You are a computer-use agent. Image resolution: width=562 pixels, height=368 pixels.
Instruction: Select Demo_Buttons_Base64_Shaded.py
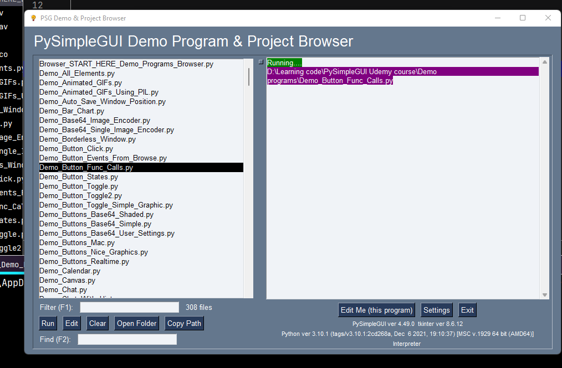(x=141, y=214)
